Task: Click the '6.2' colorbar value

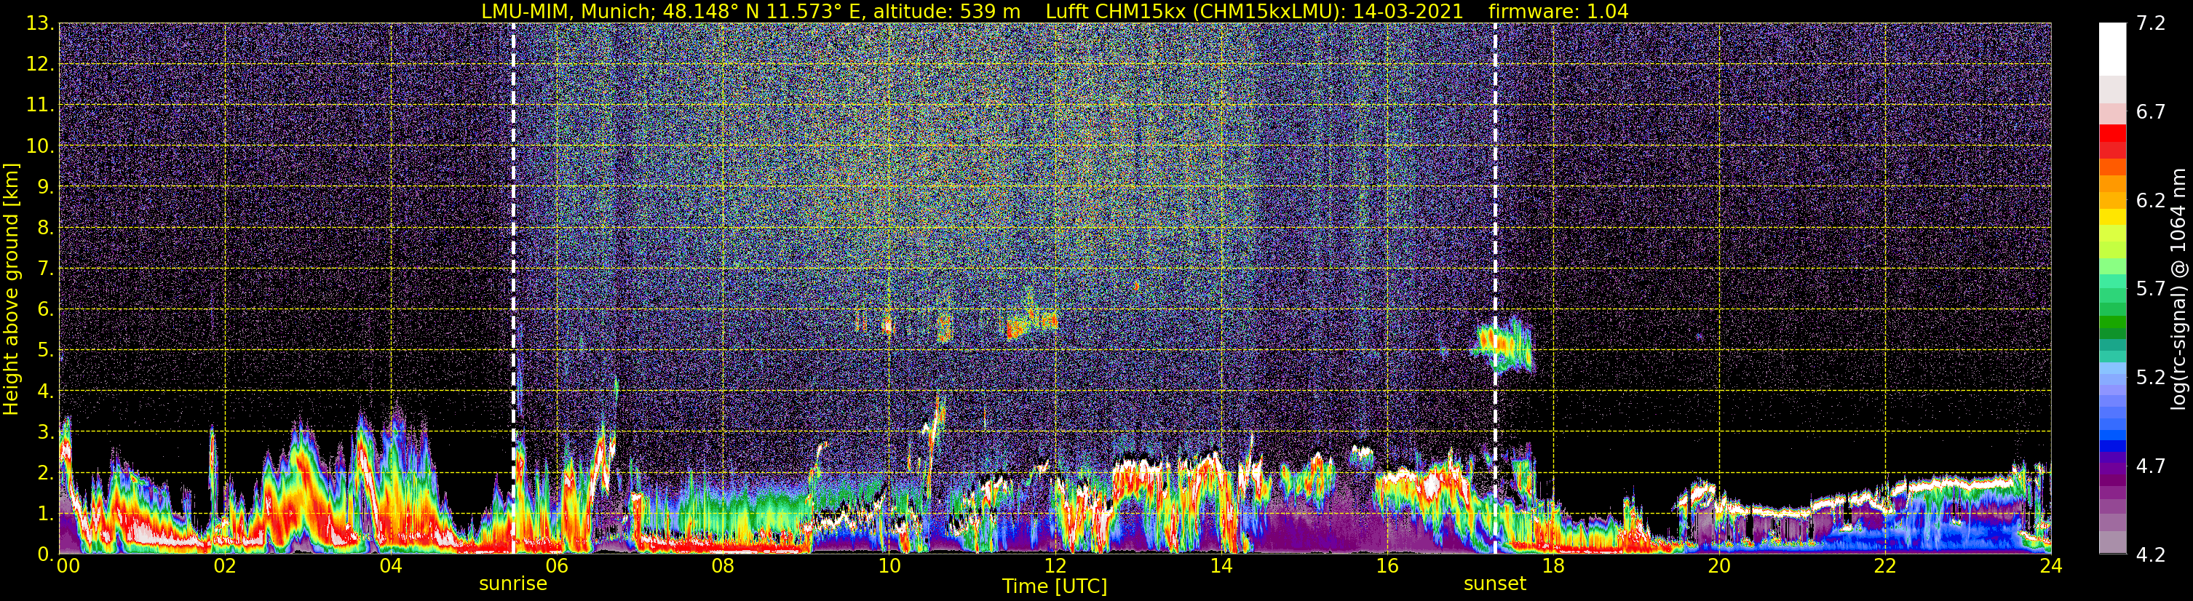Action: click(x=2151, y=200)
